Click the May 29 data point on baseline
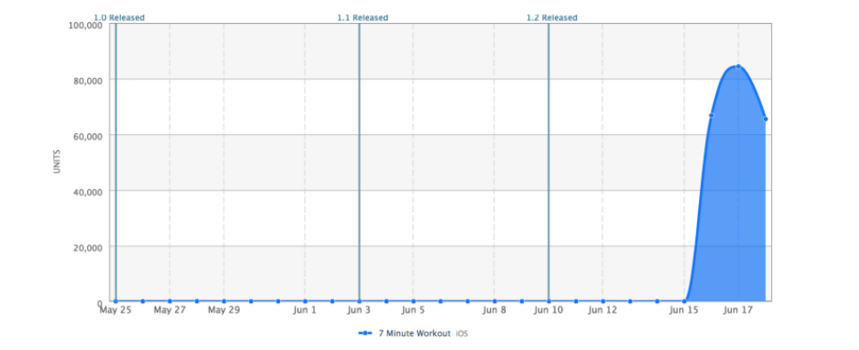 [x=224, y=301]
